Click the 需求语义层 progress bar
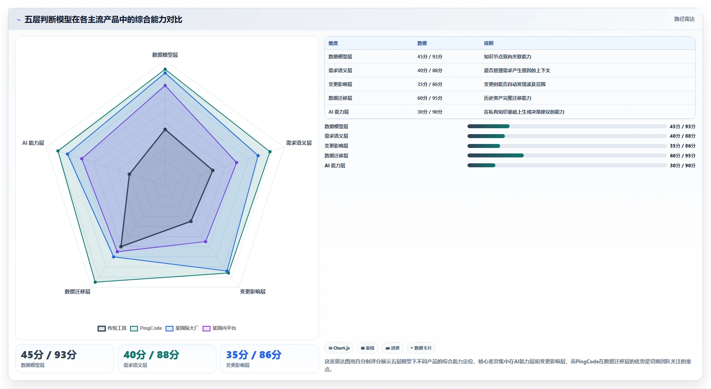Image resolution: width=711 pixels, height=389 pixels. (567, 136)
